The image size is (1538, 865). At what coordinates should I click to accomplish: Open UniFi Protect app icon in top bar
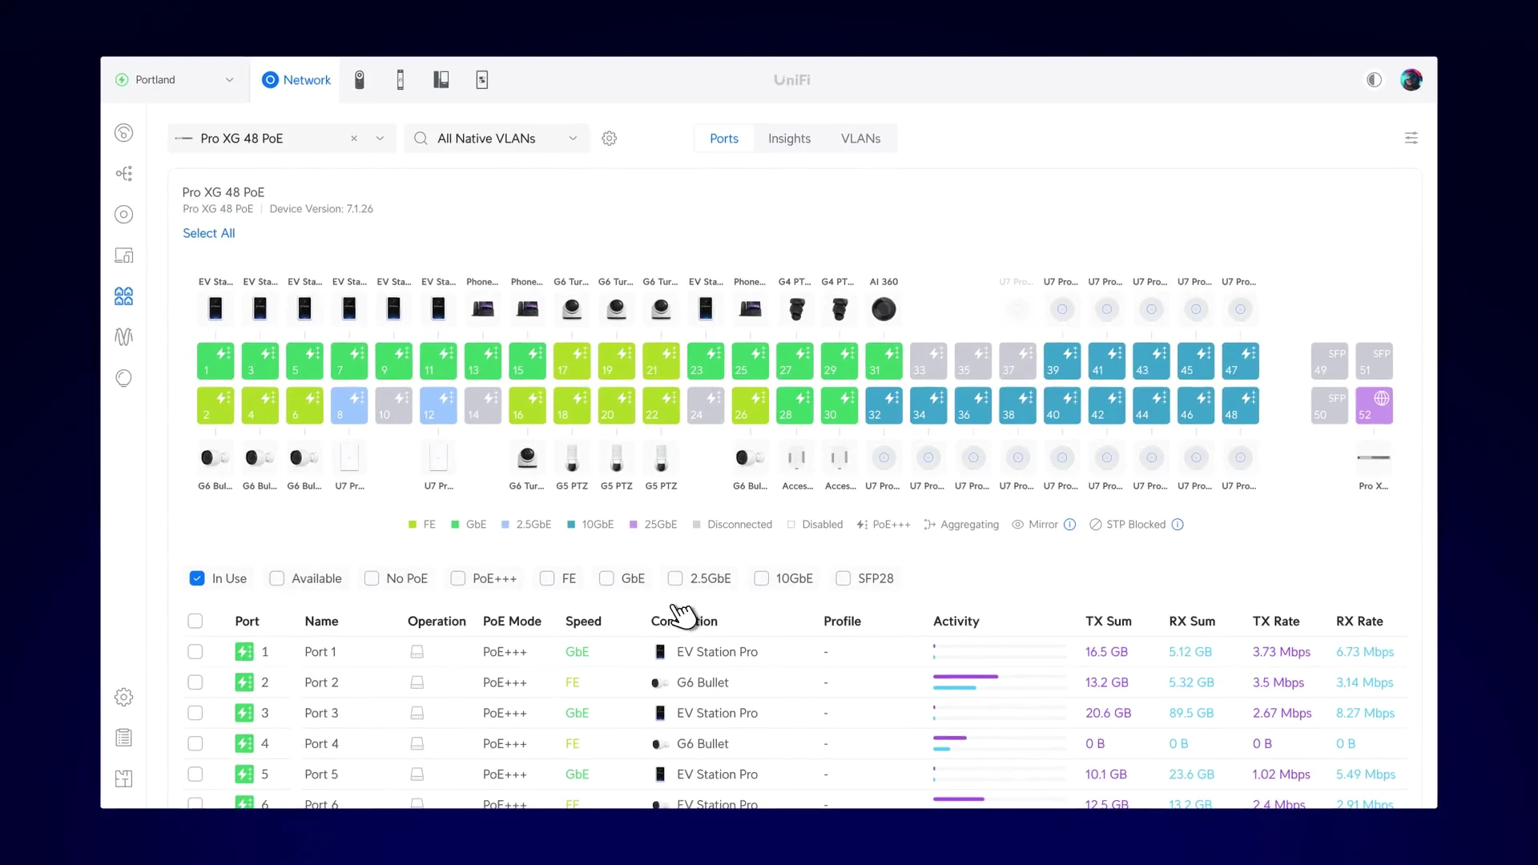(x=360, y=80)
